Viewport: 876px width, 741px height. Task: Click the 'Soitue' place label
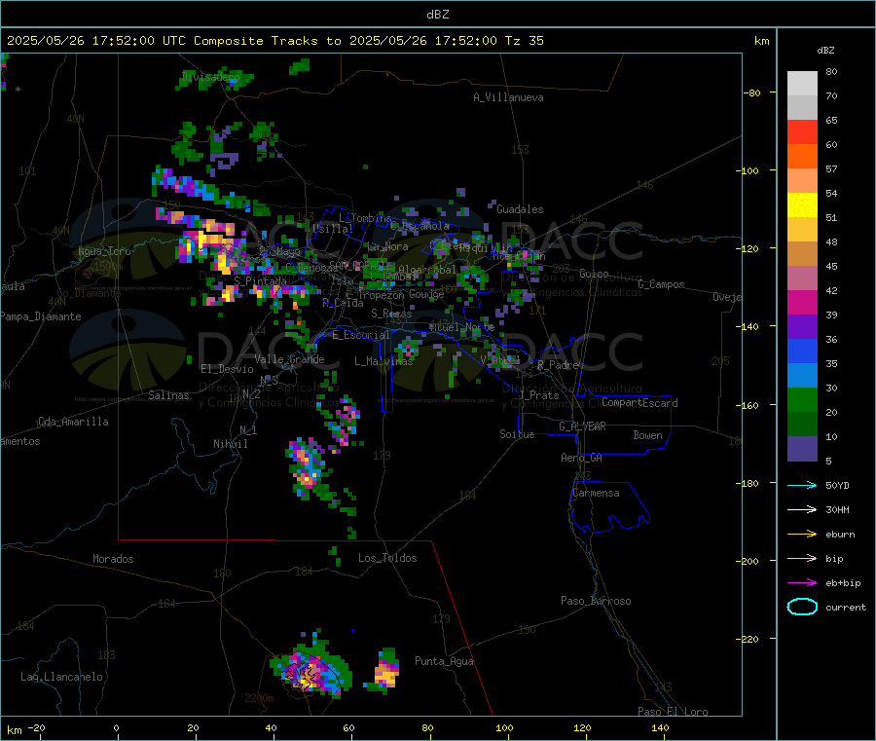click(x=517, y=434)
